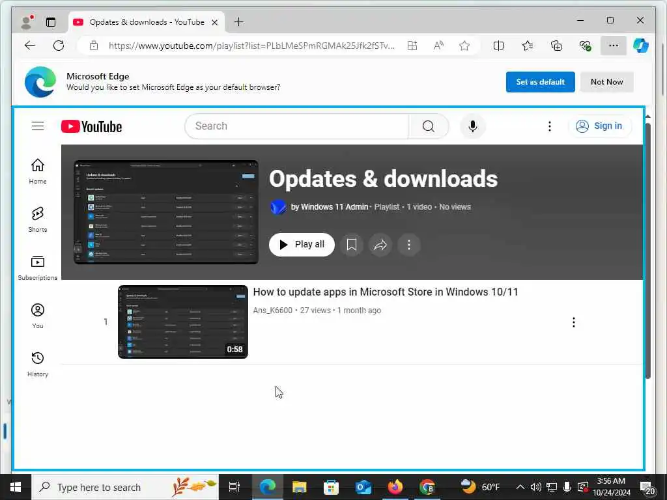Open History in YouTube sidebar

coord(37,365)
